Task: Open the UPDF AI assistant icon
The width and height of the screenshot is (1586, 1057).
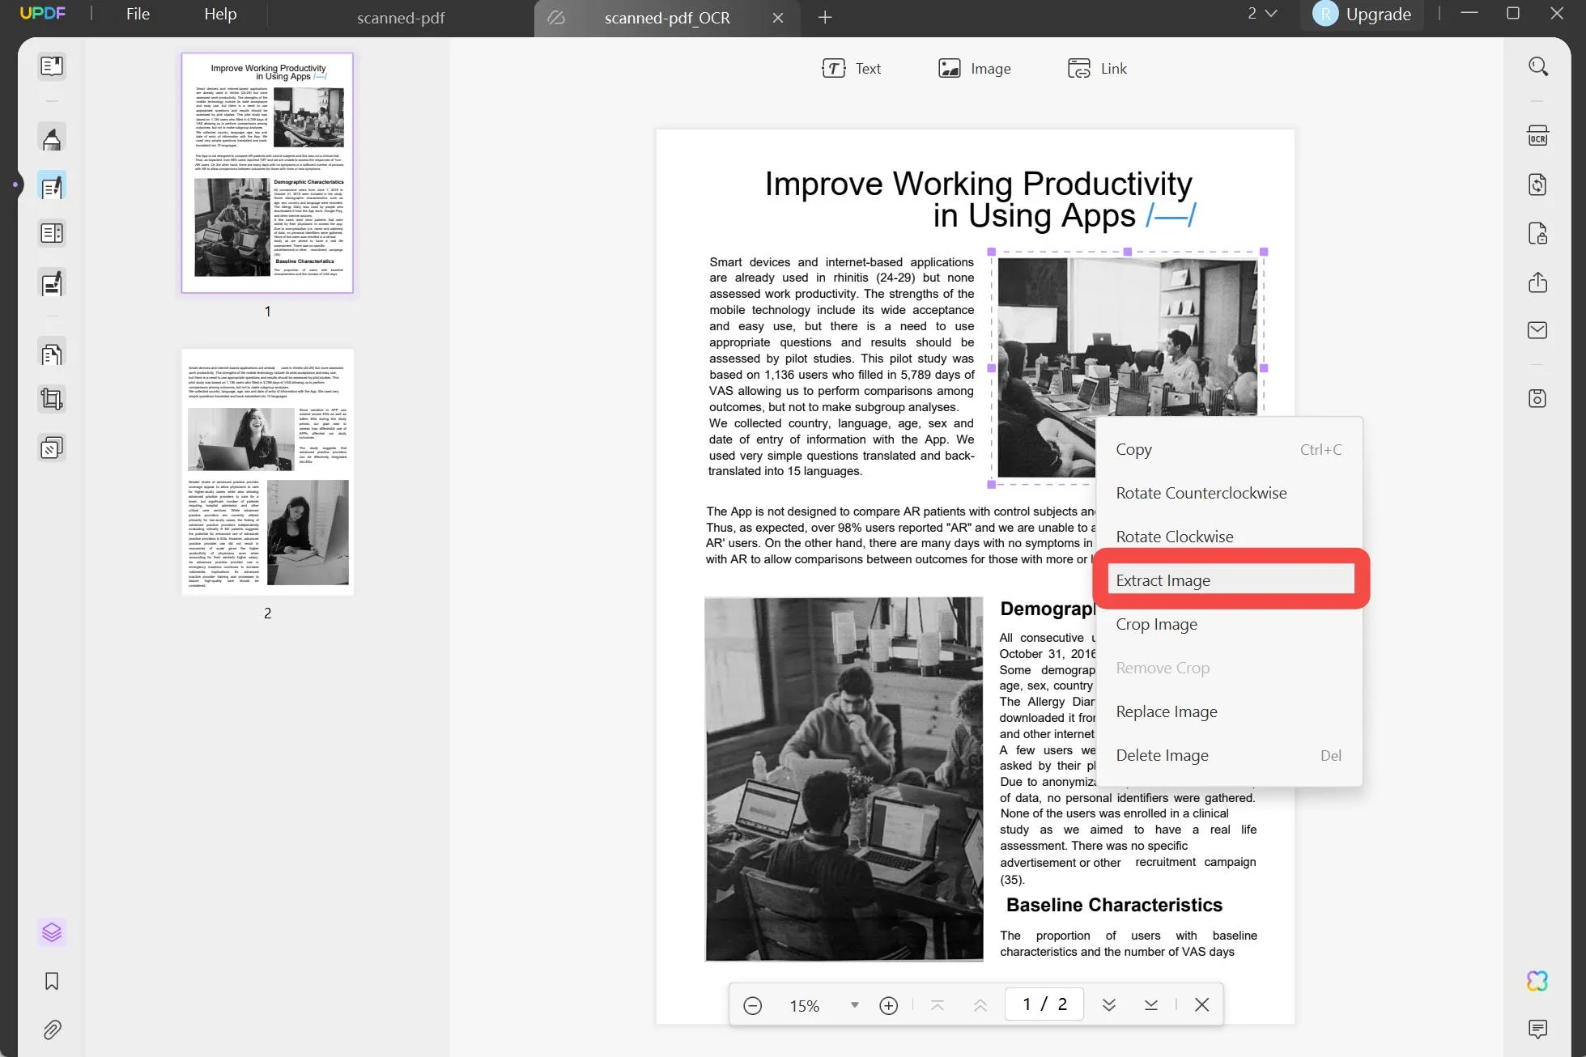Action: [1537, 981]
